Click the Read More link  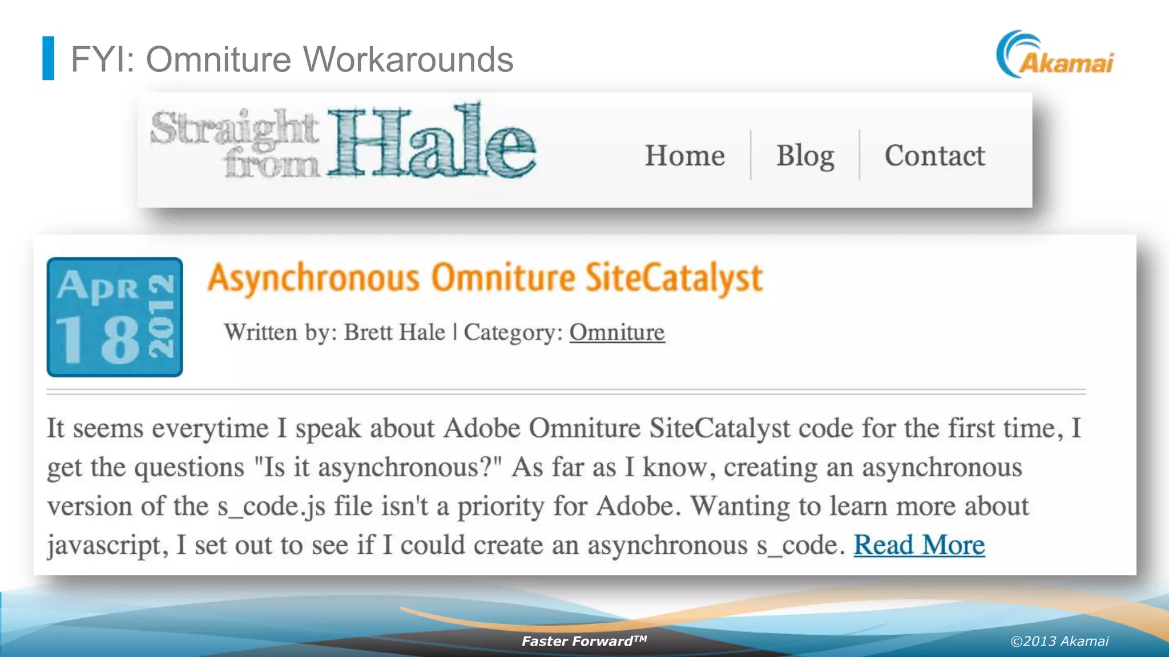[919, 545]
